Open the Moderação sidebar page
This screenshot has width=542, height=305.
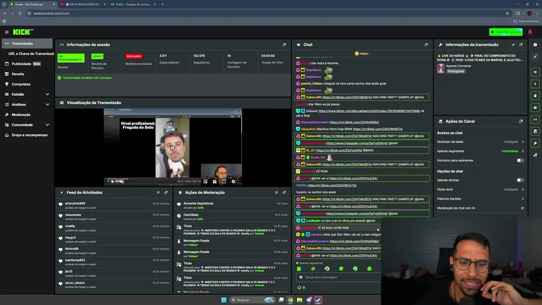[27, 114]
